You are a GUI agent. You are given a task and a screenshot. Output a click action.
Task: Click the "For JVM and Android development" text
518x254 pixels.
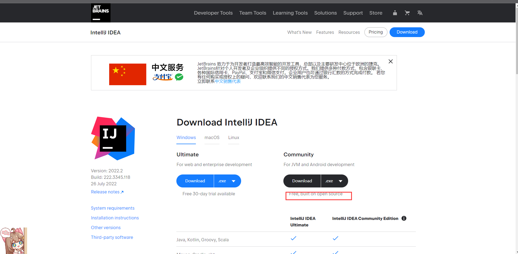[319, 164]
